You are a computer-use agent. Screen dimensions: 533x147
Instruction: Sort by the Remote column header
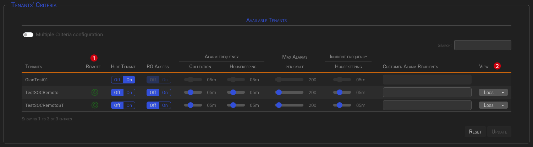[93, 67]
